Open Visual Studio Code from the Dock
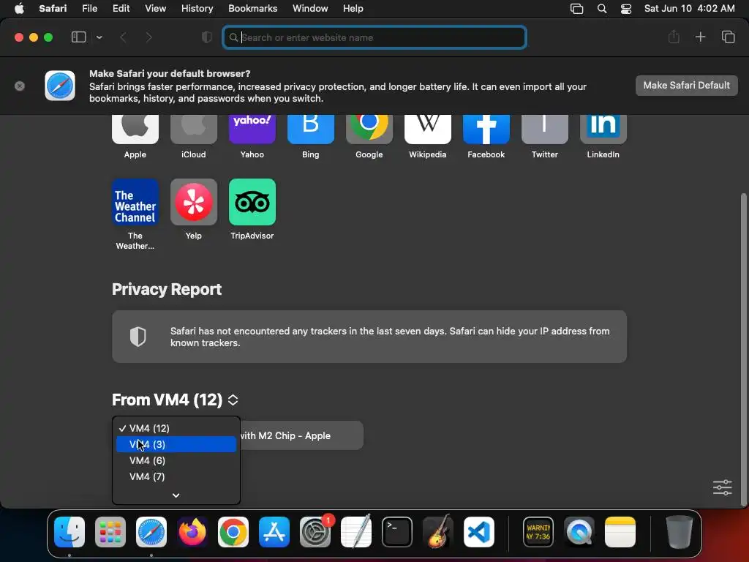 pyautogui.click(x=479, y=532)
